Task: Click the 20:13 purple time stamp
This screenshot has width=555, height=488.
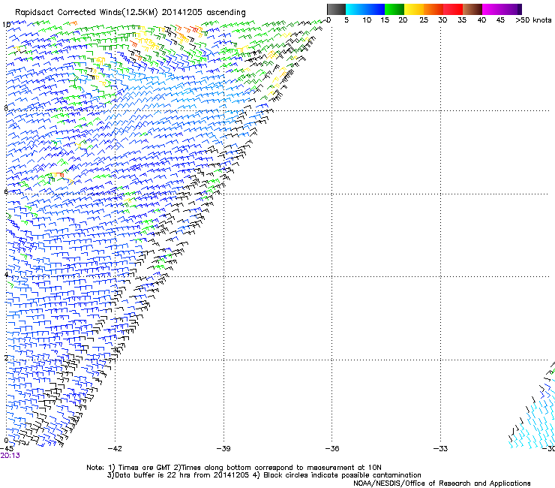Action: point(10,456)
